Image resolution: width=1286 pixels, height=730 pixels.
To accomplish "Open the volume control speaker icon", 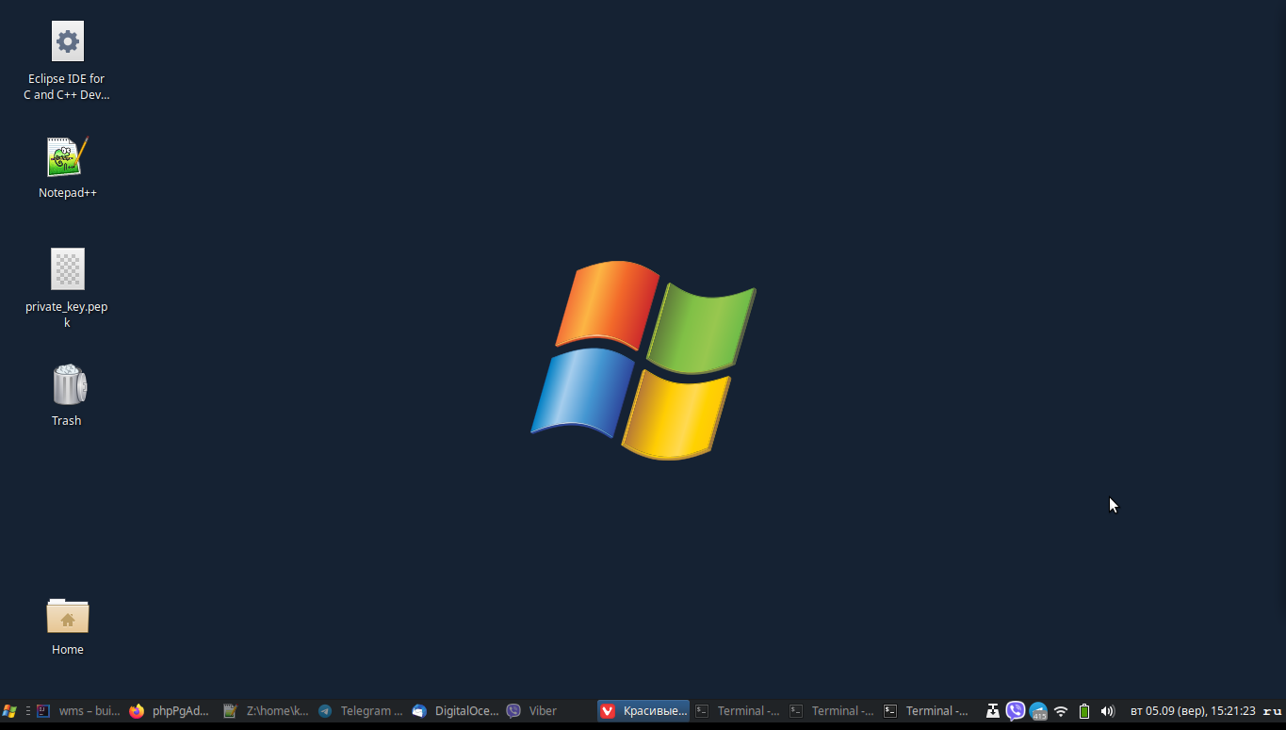I will click(1108, 711).
